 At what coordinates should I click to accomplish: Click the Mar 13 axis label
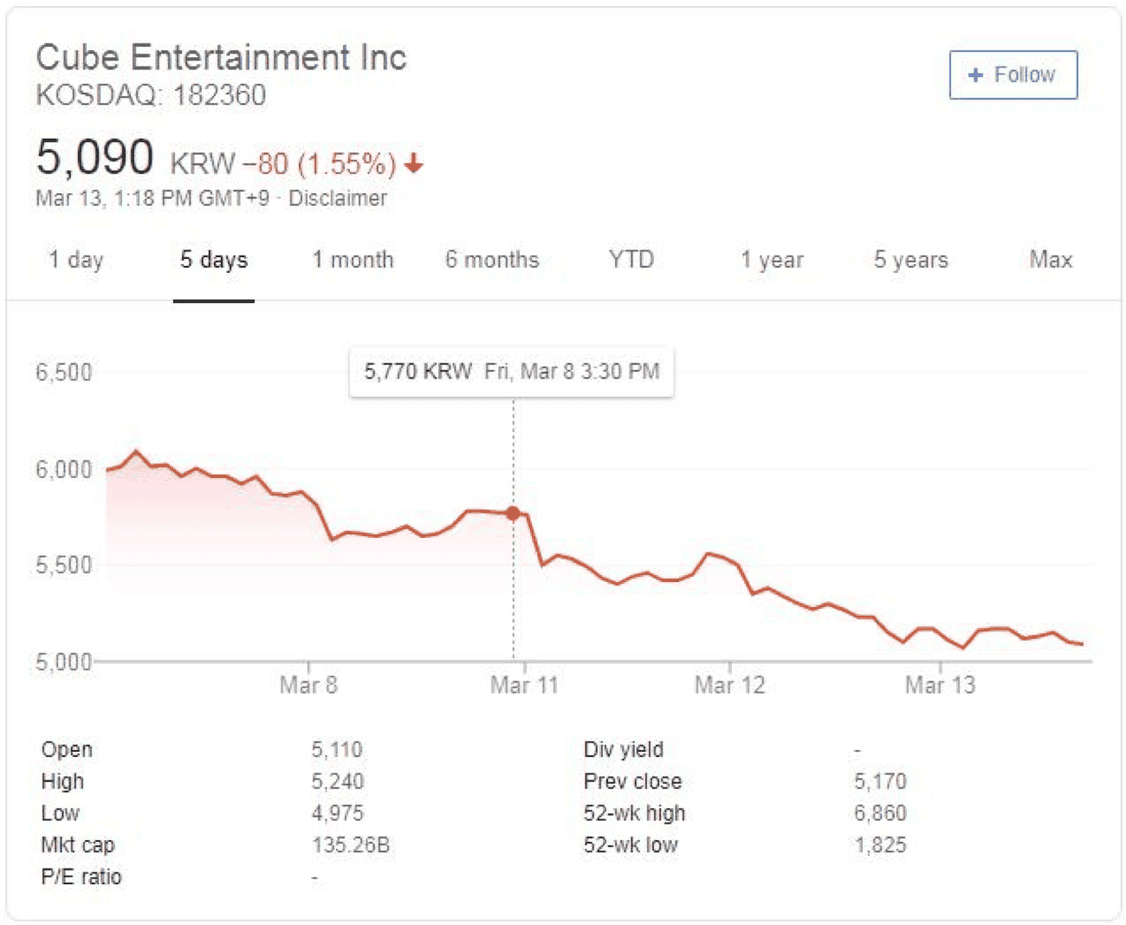tap(941, 686)
